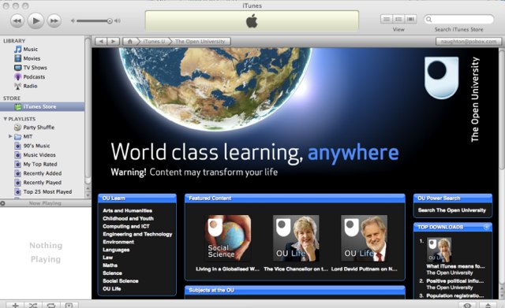This screenshot has height=308, width=505.
Task: Select Radio in the library
Action: pos(30,86)
